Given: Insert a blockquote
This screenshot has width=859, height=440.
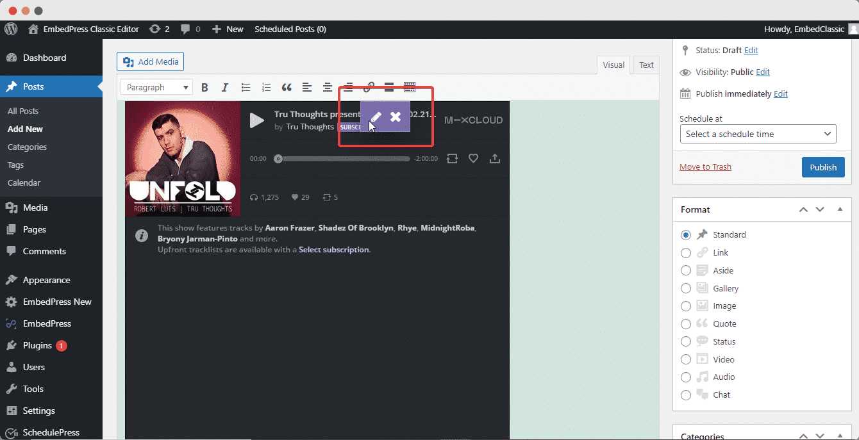Looking at the screenshot, I should point(287,87).
